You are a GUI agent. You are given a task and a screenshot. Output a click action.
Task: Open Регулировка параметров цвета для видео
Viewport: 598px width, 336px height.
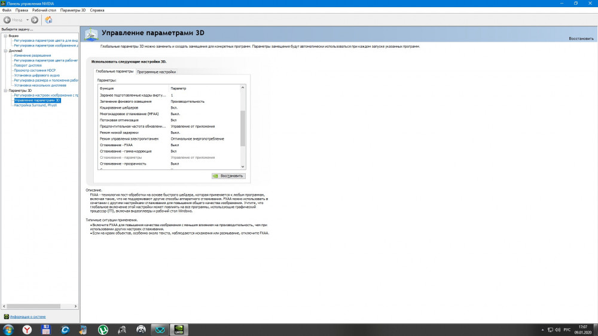46,41
